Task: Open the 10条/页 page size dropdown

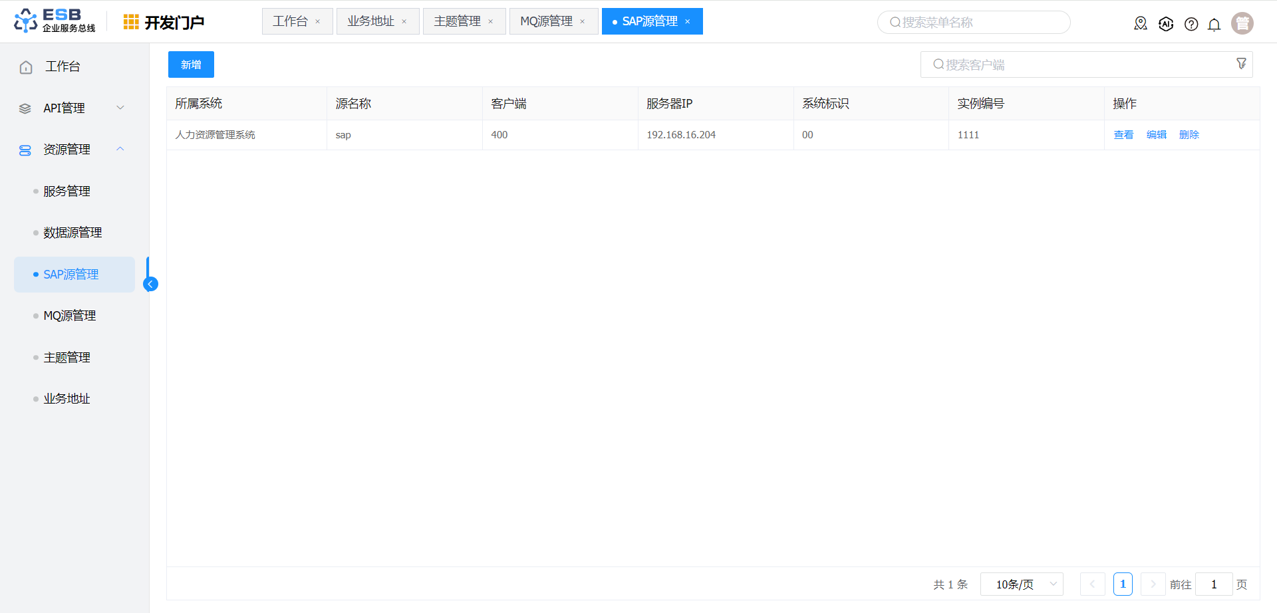Action: click(x=1022, y=584)
